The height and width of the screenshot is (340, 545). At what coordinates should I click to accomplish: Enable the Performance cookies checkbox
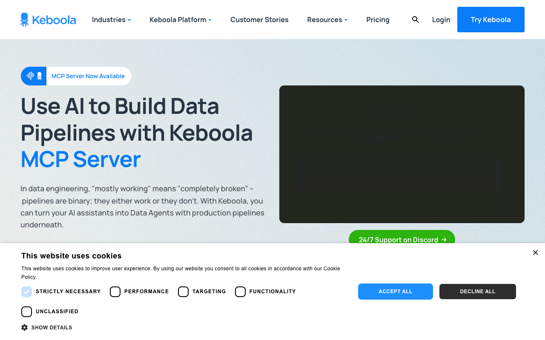point(115,292)
